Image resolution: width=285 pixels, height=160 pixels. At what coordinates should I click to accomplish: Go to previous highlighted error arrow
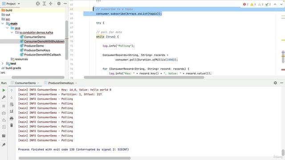275,4
